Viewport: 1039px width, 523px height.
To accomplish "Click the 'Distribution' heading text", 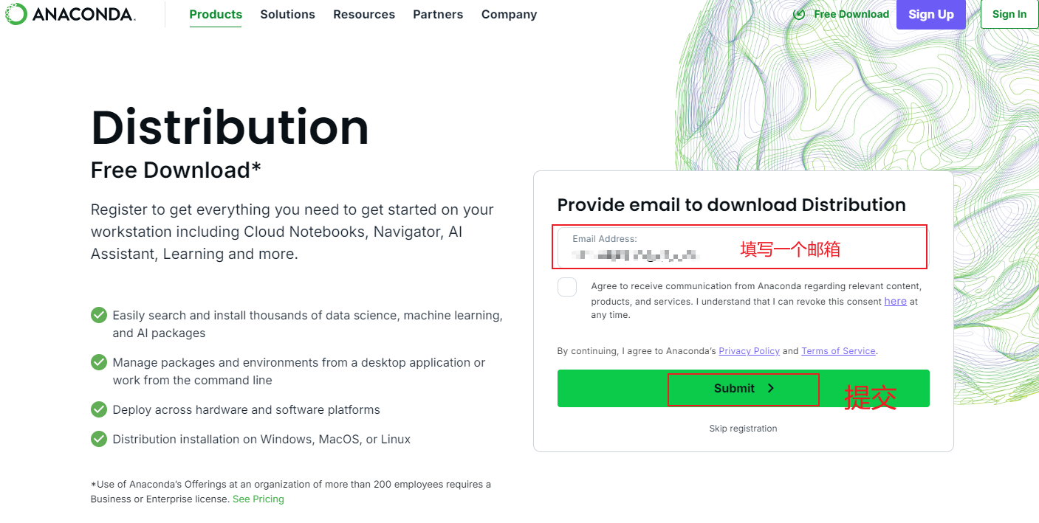I will pos(230,127).
